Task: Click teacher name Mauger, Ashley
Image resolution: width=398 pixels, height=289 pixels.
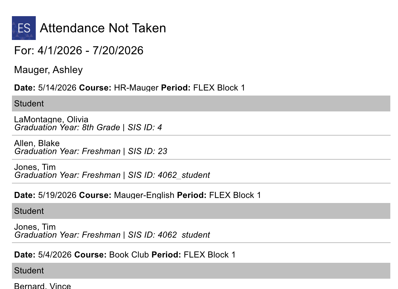Action: (48, 70)
